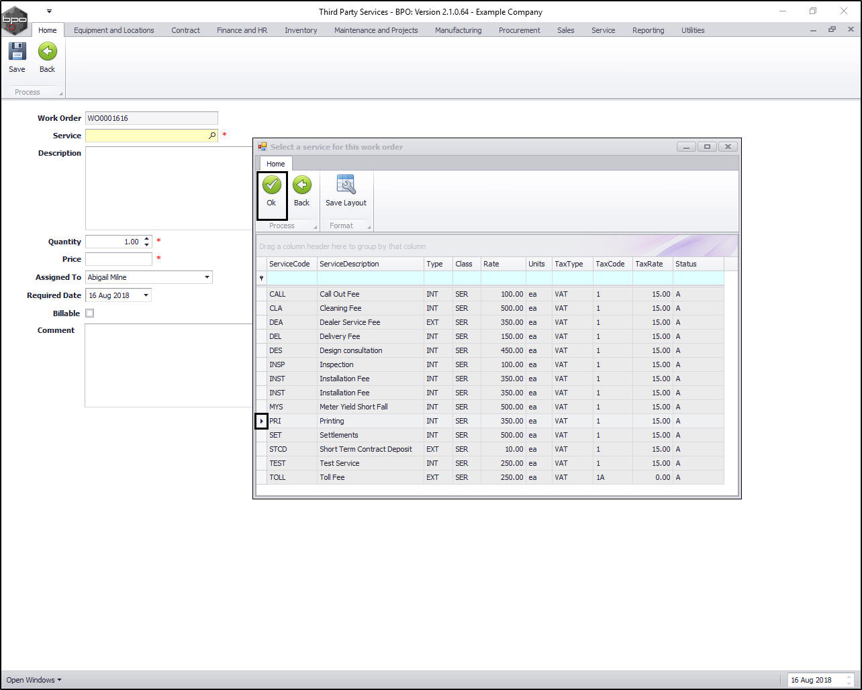The image size is (862, 690).
Task: Toggle the Billable checkbox
Action: (90, 313)
